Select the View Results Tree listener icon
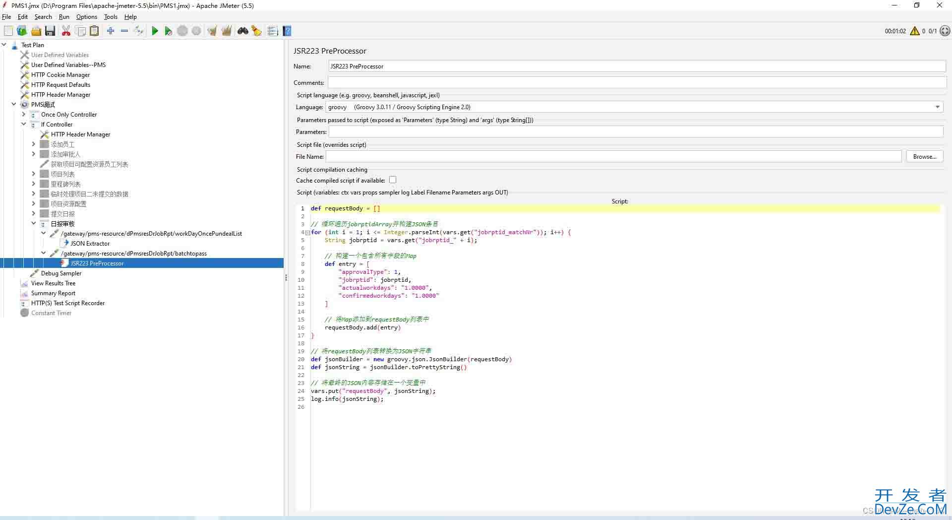This screenshot has width=952, height=520. (24, 283)
